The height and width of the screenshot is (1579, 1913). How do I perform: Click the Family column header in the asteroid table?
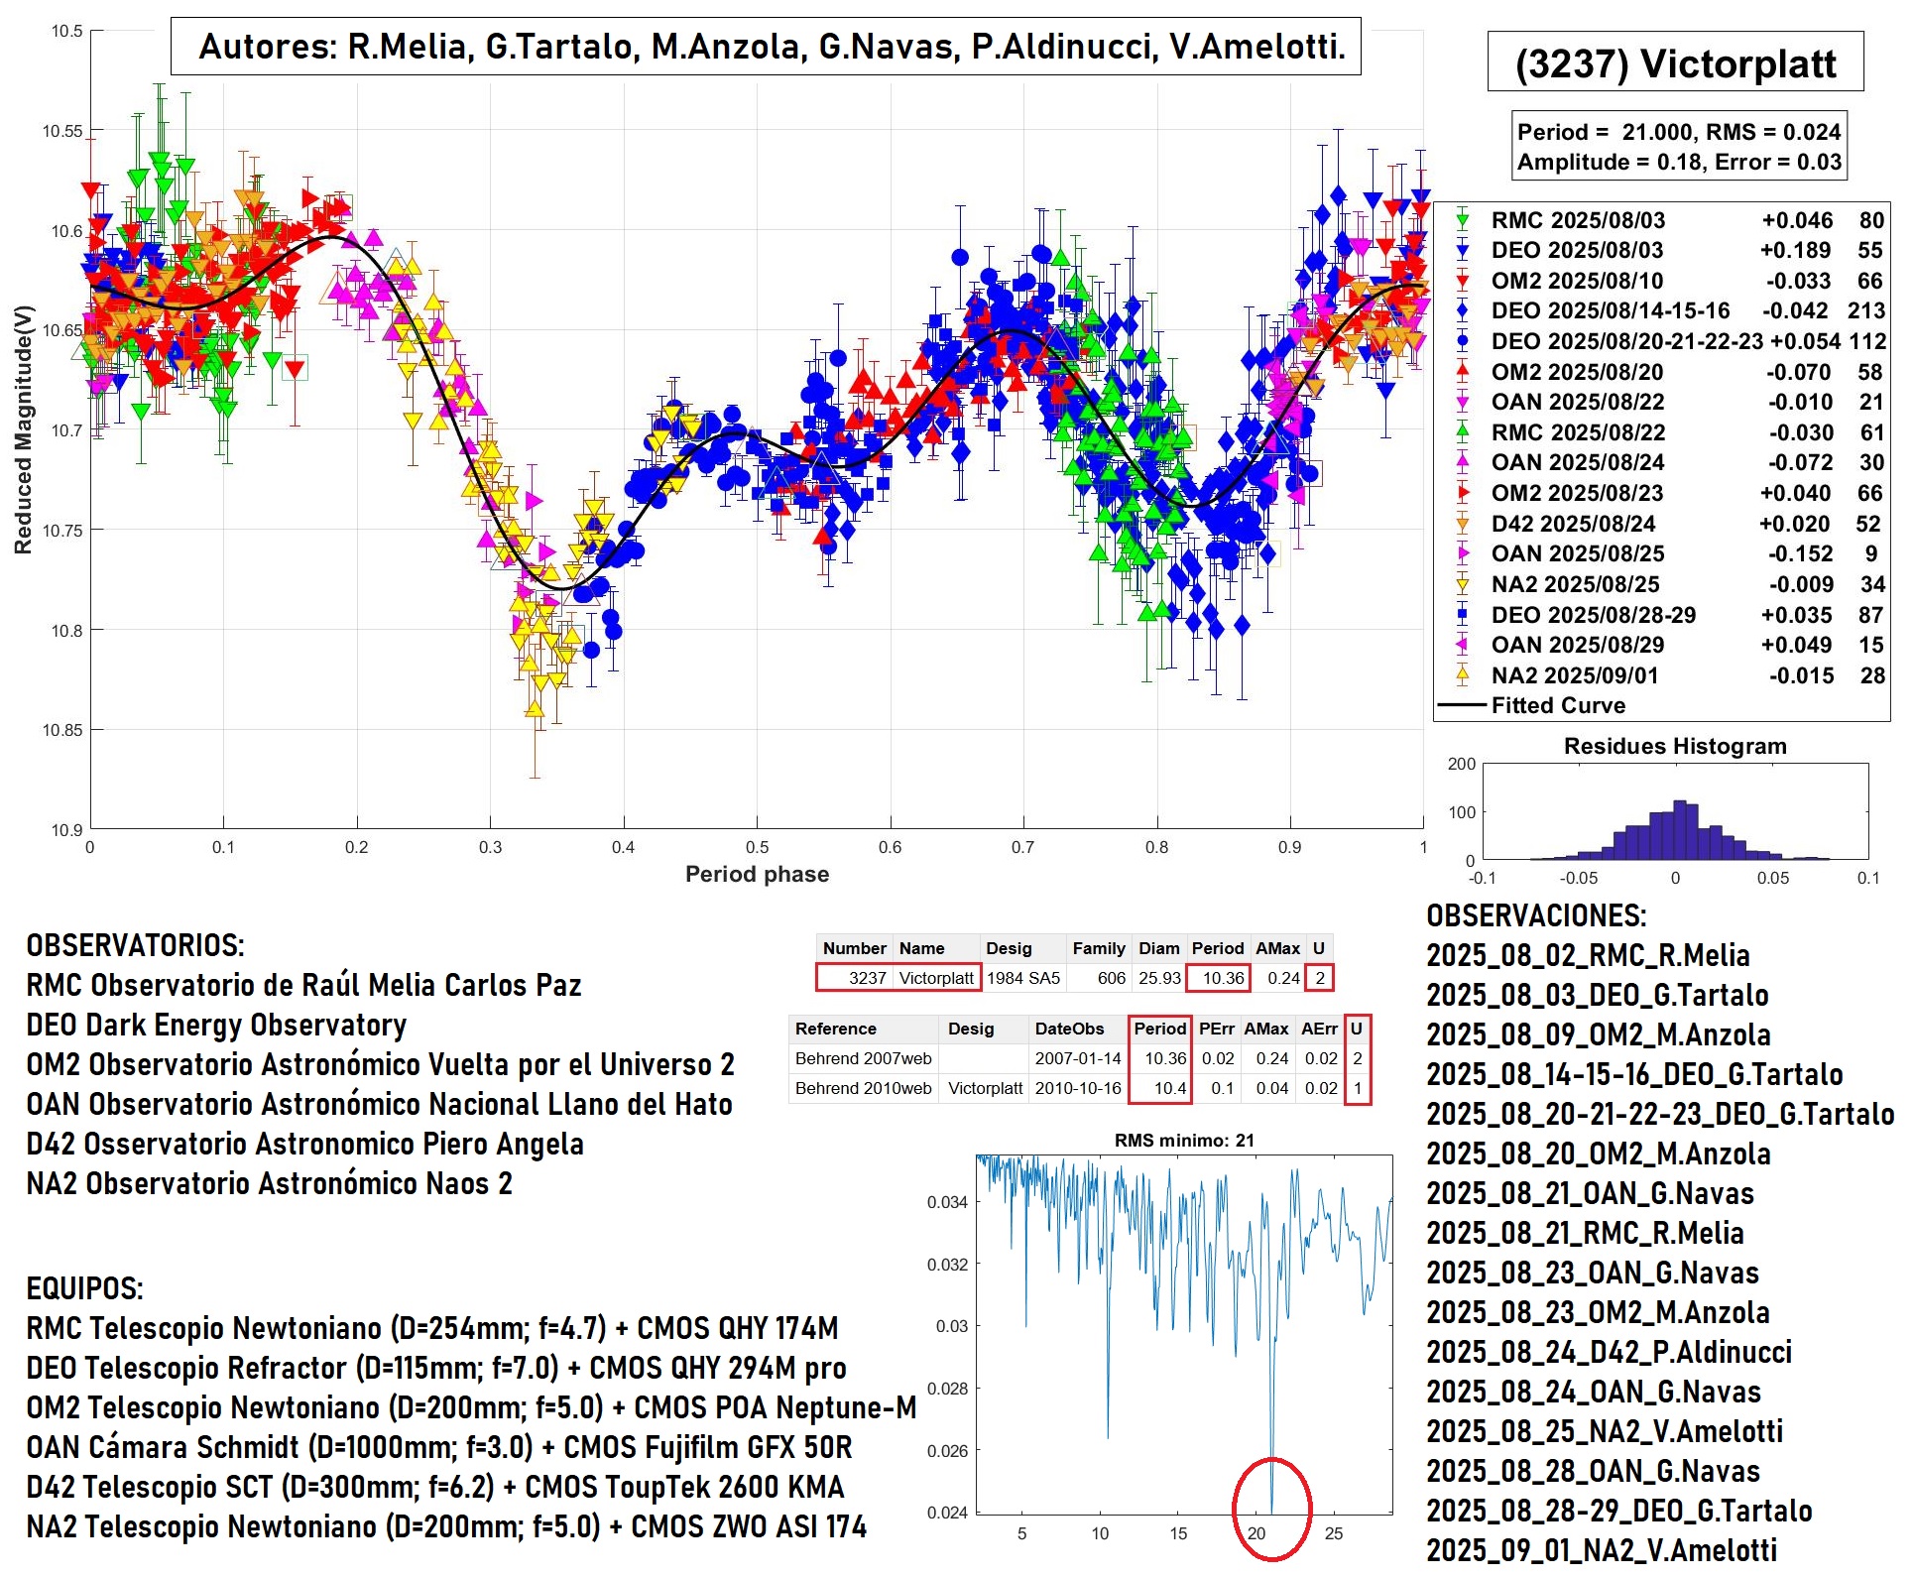coord(1098,948)
